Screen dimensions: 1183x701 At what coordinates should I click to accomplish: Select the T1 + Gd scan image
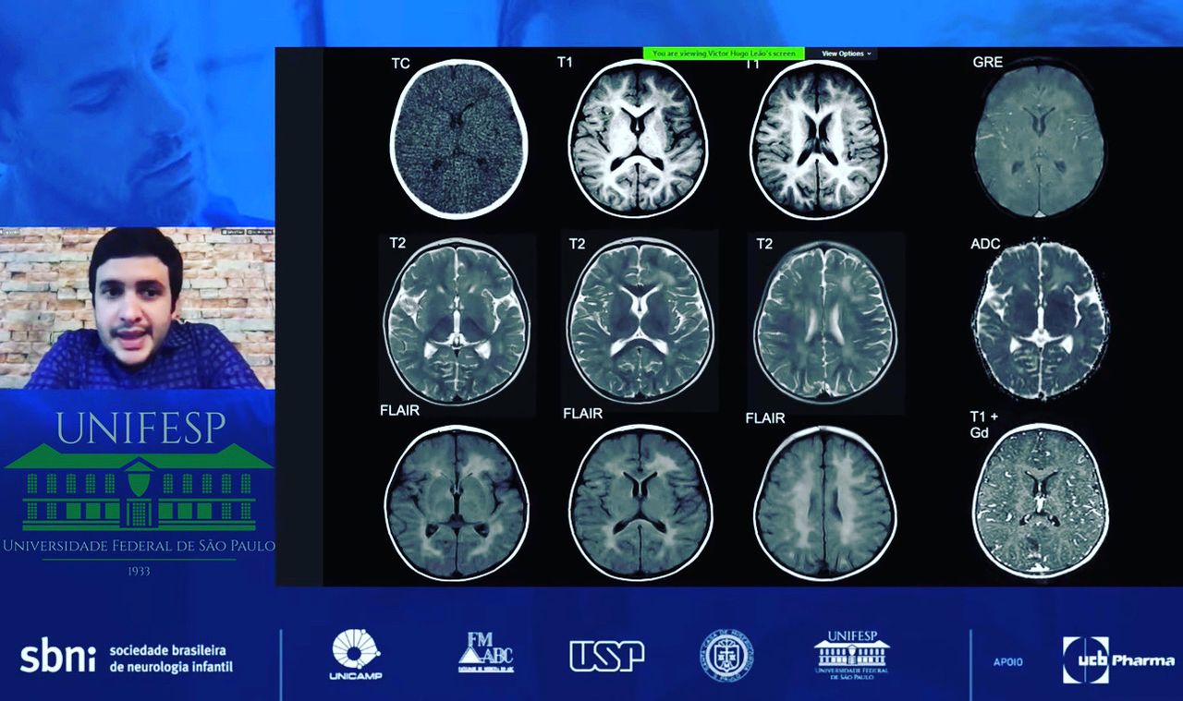point(1040,502)
